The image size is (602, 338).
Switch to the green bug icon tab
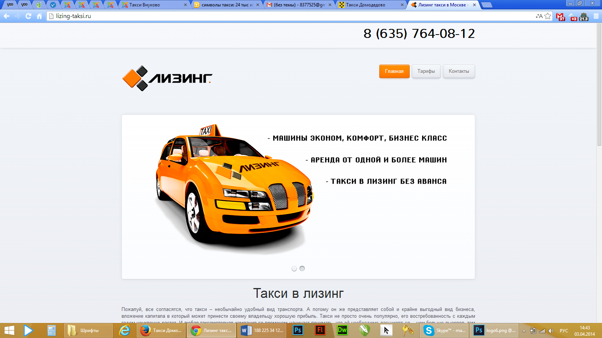(x=39, y=5)
